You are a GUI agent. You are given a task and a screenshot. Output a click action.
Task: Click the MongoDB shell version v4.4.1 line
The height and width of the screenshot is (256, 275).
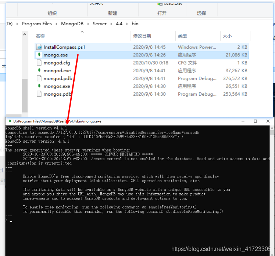tap(36, 128)
